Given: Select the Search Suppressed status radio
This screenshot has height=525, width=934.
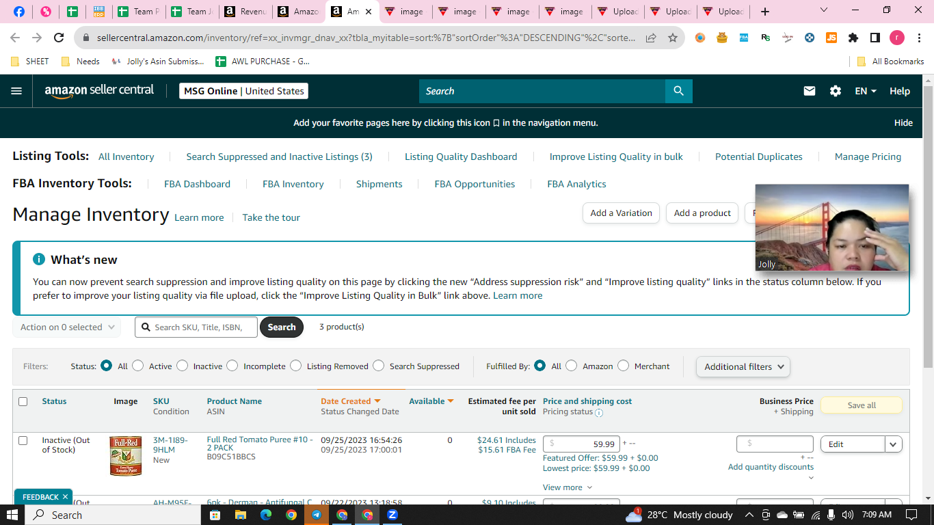Looking at the screenshot, I should point(378,366).
